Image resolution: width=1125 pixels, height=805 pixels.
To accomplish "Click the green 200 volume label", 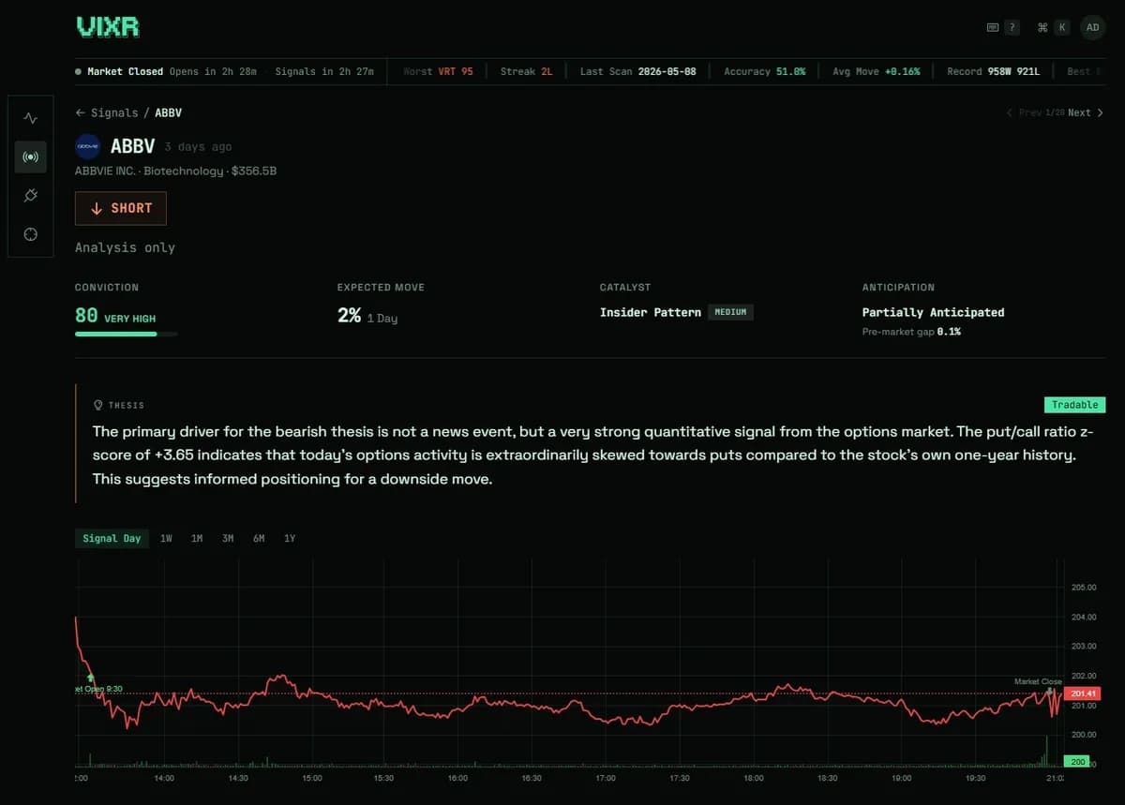I will 1078,762.
